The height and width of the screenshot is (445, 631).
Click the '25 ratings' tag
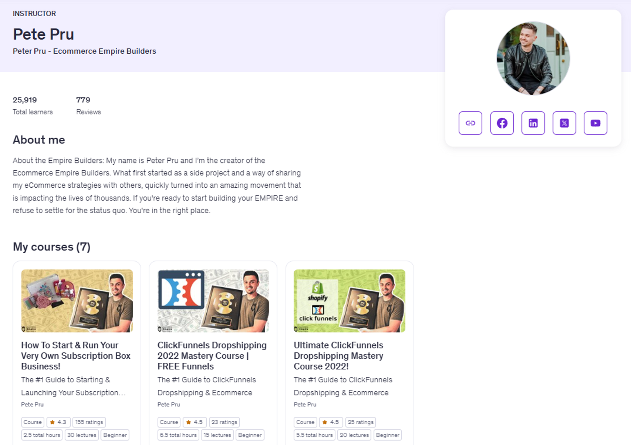point(361,422)
